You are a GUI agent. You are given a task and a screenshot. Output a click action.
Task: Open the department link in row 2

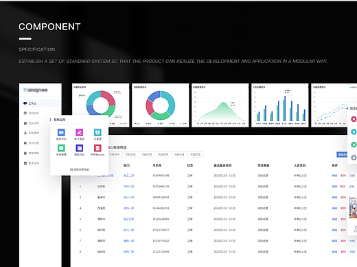128,186
